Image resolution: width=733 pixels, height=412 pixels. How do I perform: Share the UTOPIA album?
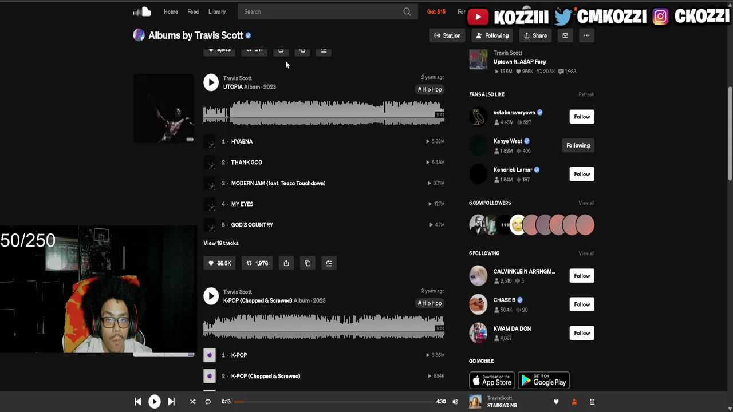286,263
